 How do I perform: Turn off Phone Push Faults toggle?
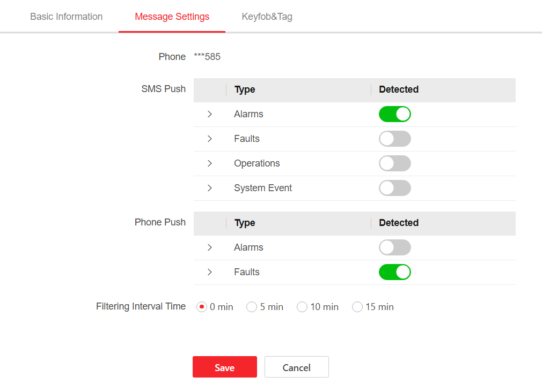[394, 272]
